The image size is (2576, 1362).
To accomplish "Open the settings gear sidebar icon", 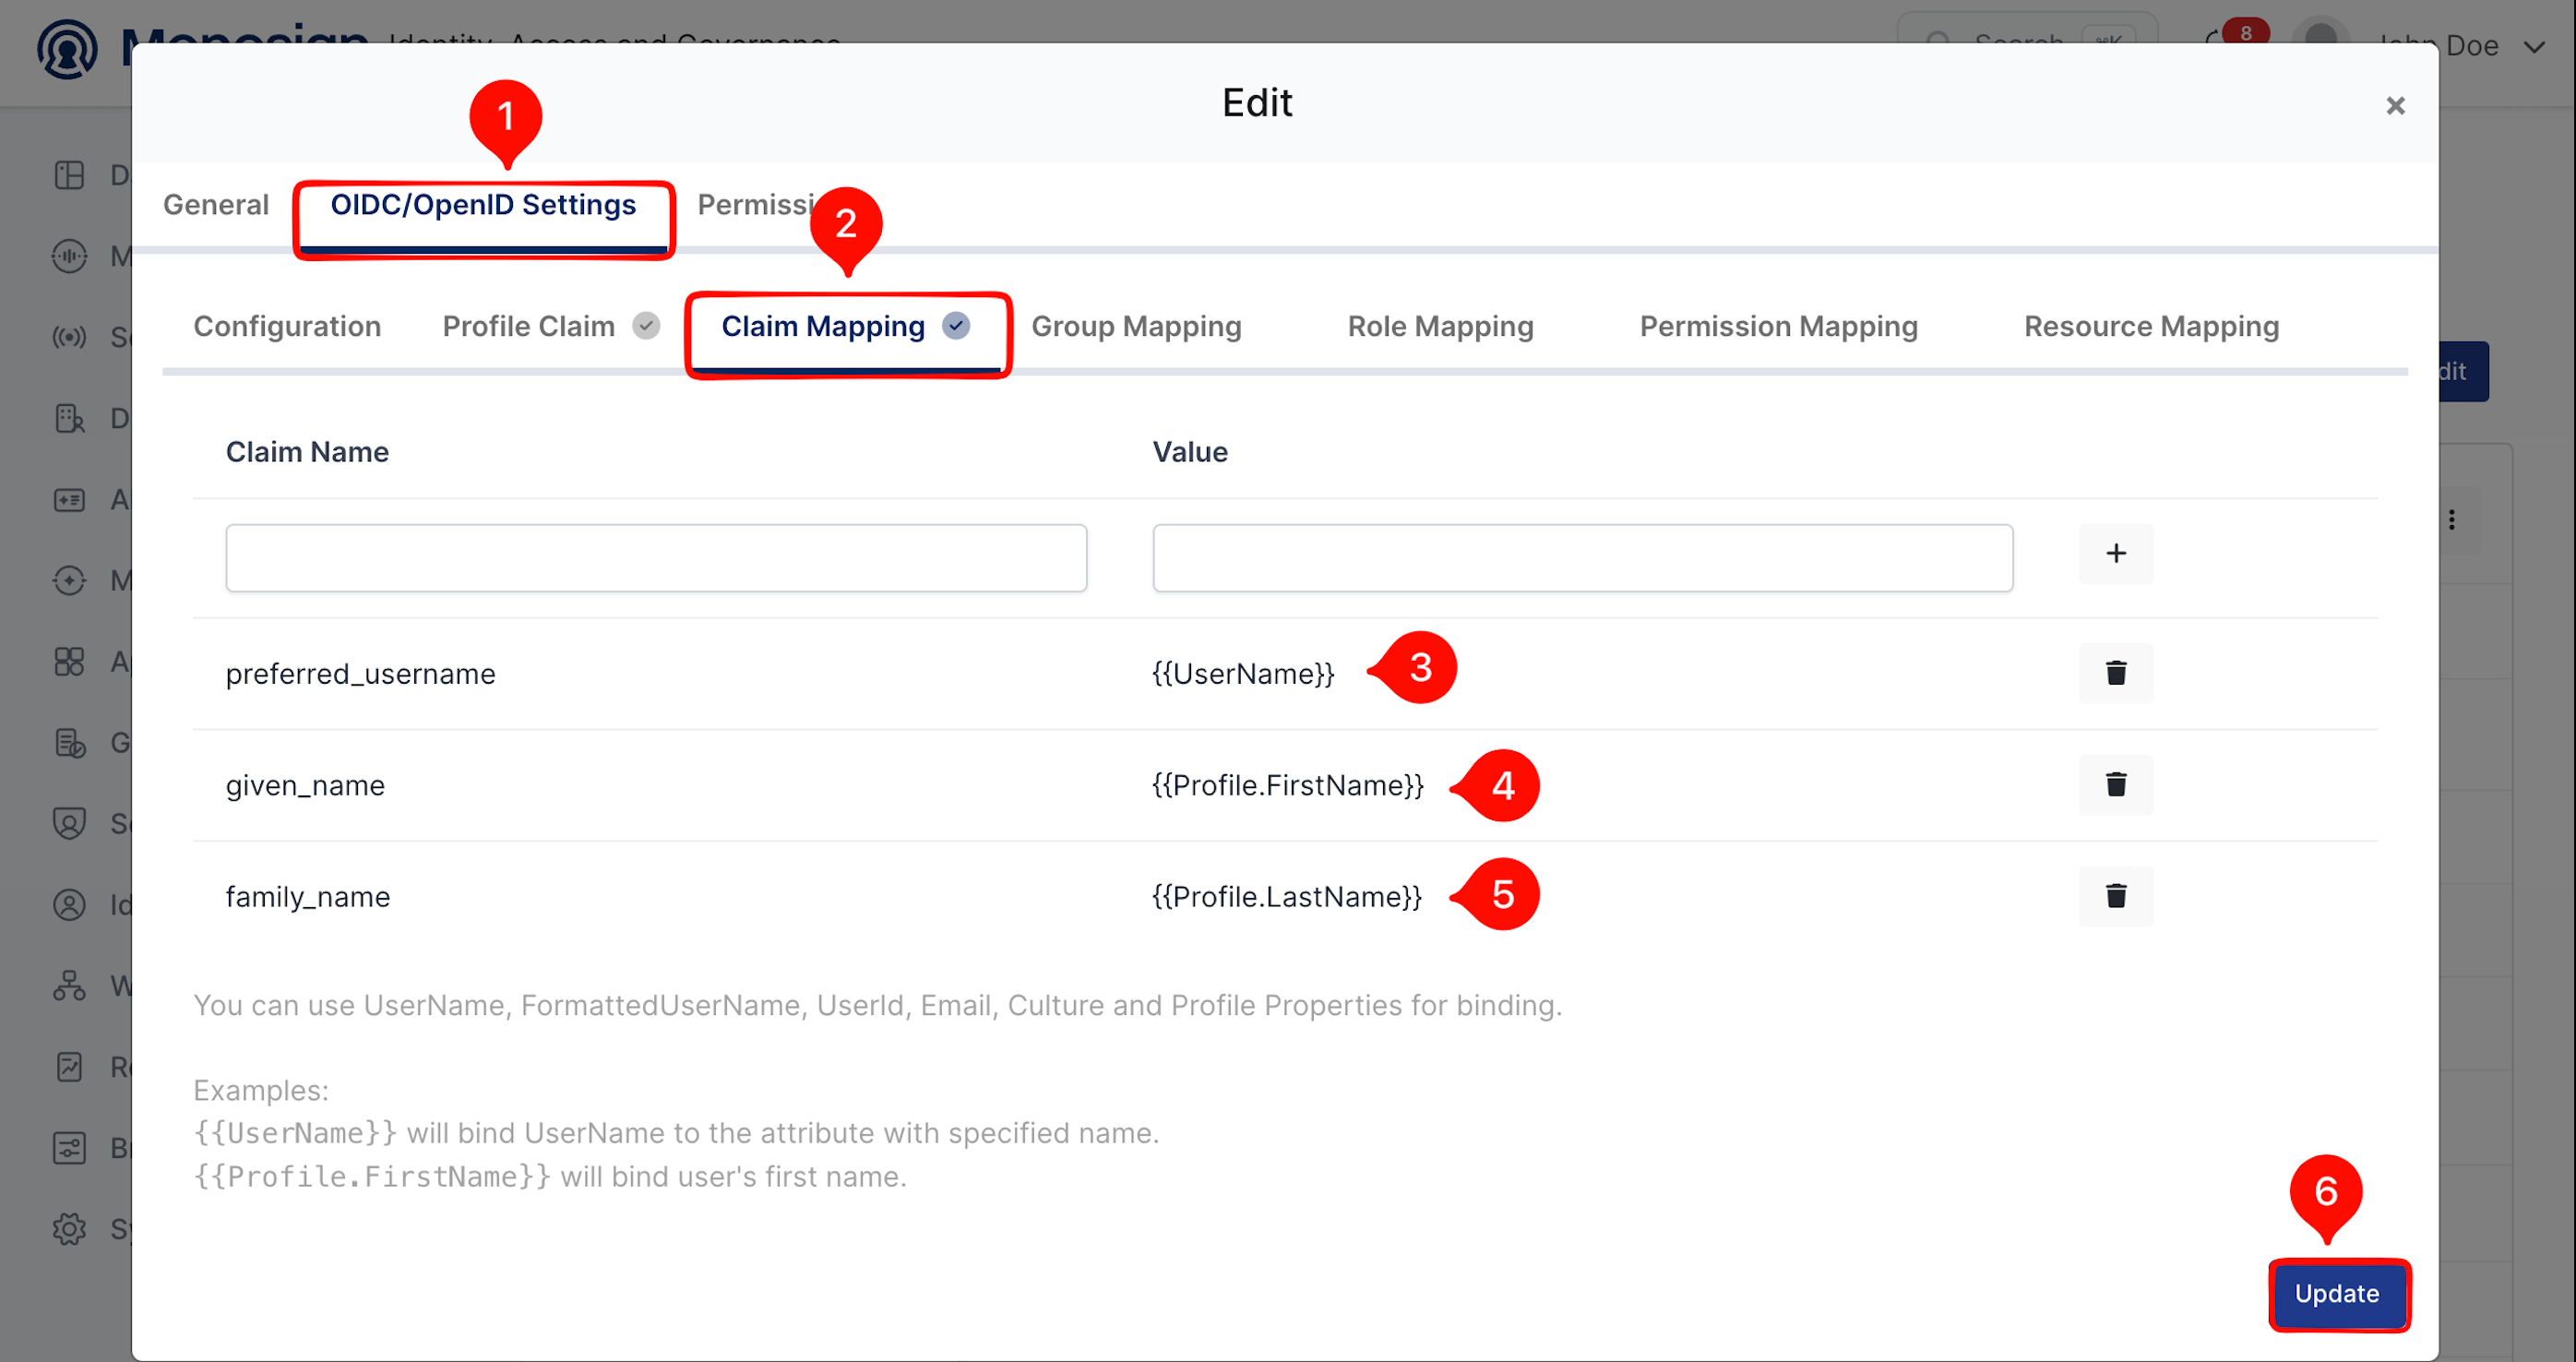I will [x=69, y=1228].
